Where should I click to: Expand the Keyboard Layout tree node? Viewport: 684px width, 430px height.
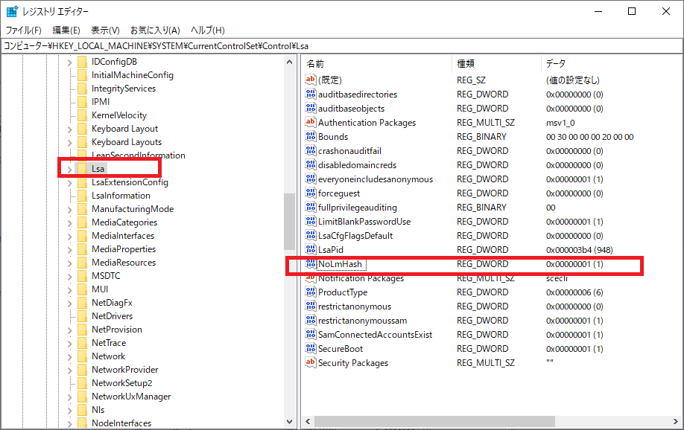pyautogui.click(x=69, y=129)
